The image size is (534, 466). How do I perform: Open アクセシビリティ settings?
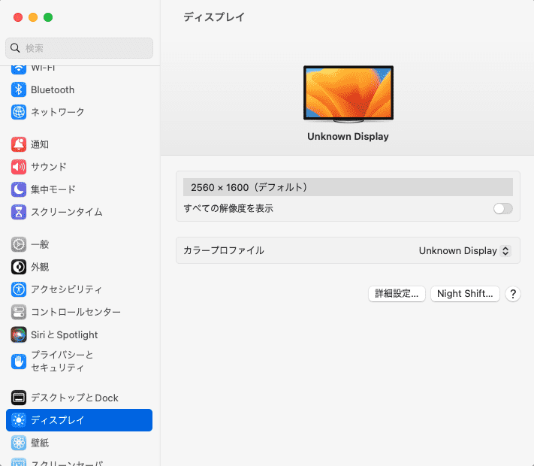79,289
